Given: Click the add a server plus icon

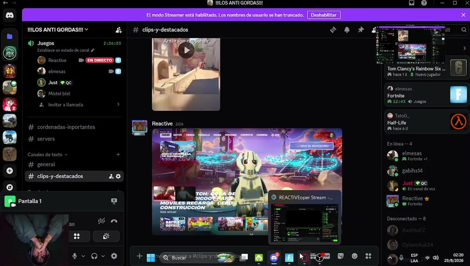Looking at the screenshot, I should pos(10,171).
